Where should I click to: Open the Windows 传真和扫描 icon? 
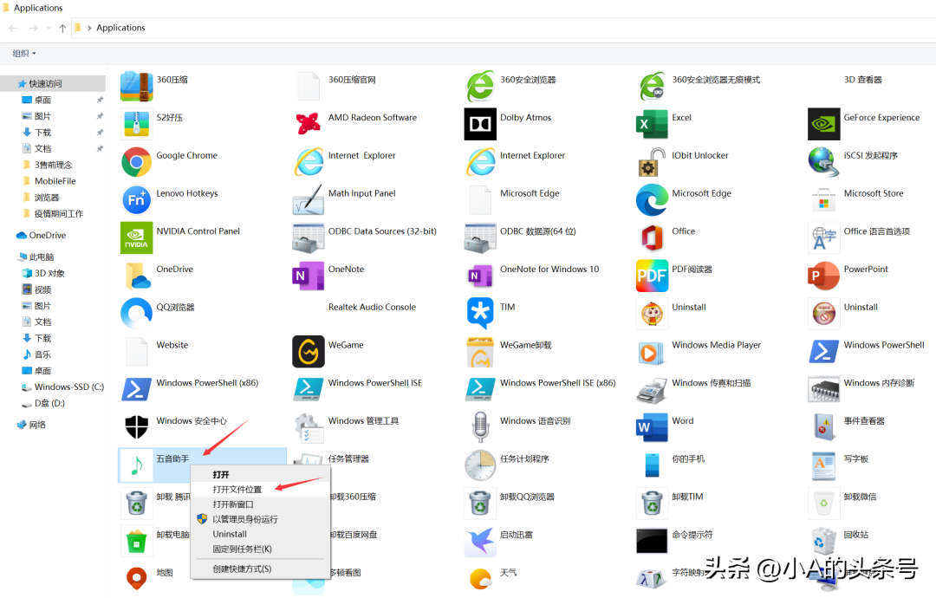tap(652, 390)
